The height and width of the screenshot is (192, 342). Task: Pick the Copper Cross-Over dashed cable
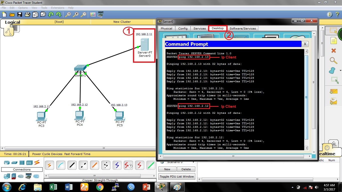pyautogui.click(x=83, y=165)
